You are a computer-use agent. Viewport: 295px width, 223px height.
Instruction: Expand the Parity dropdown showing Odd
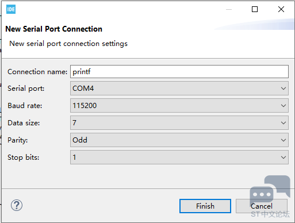coord(179,140)
